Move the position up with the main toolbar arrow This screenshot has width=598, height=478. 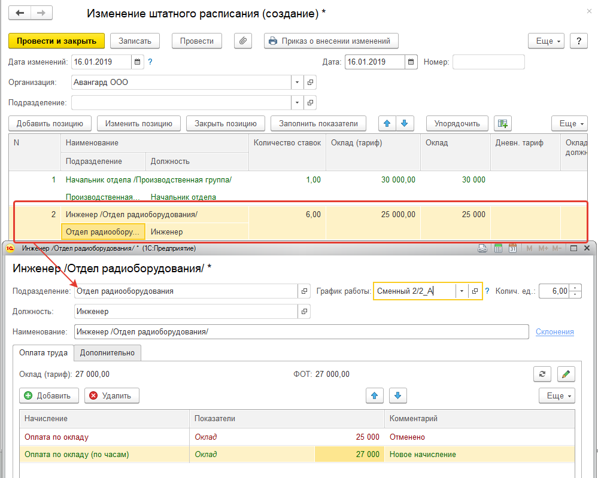pos(387,123)
